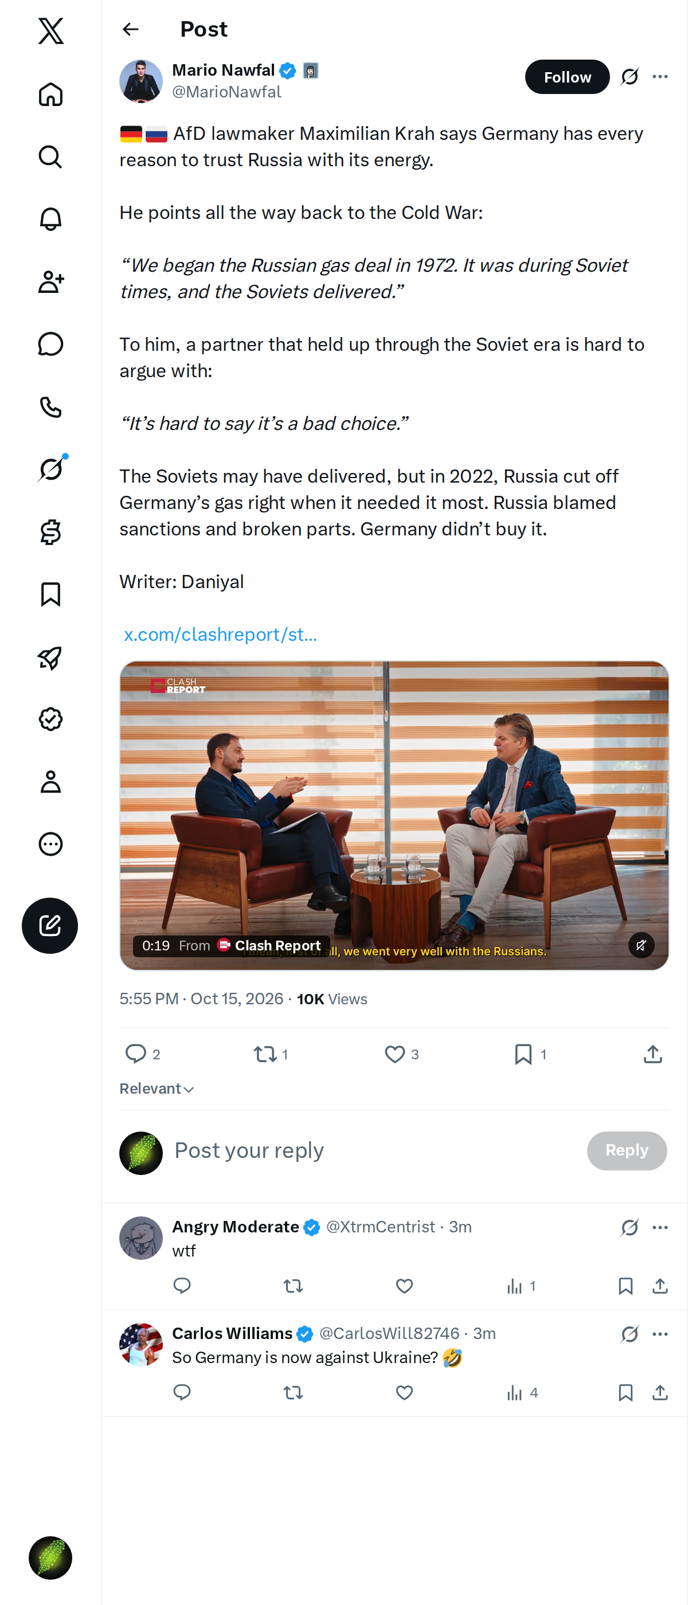688x1605 pixels.
Task: Open the More circle menu in sidebar
Action: [x=50, y=844]
